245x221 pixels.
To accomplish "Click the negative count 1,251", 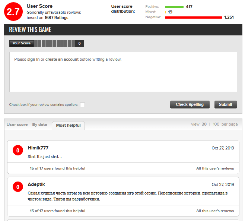I will click(229, 18).
